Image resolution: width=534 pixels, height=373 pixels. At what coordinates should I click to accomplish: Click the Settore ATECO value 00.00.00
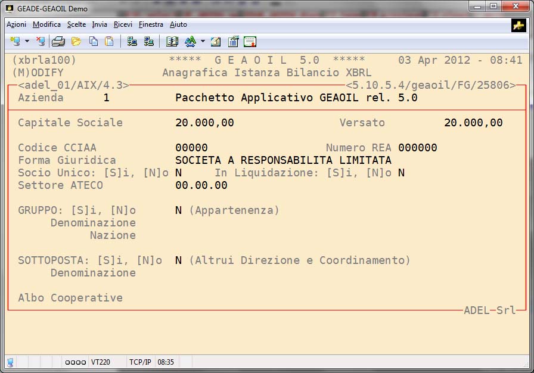(201, 185)
